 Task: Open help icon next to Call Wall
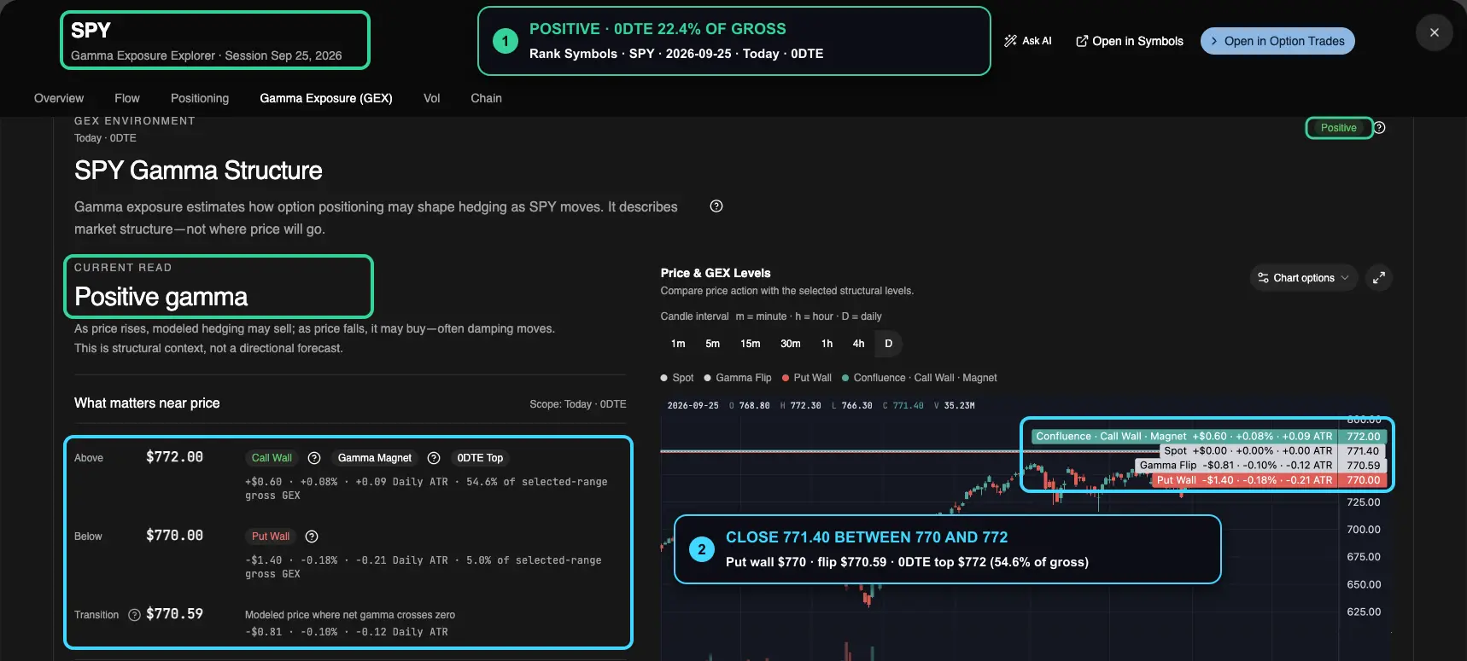(314, 458)
